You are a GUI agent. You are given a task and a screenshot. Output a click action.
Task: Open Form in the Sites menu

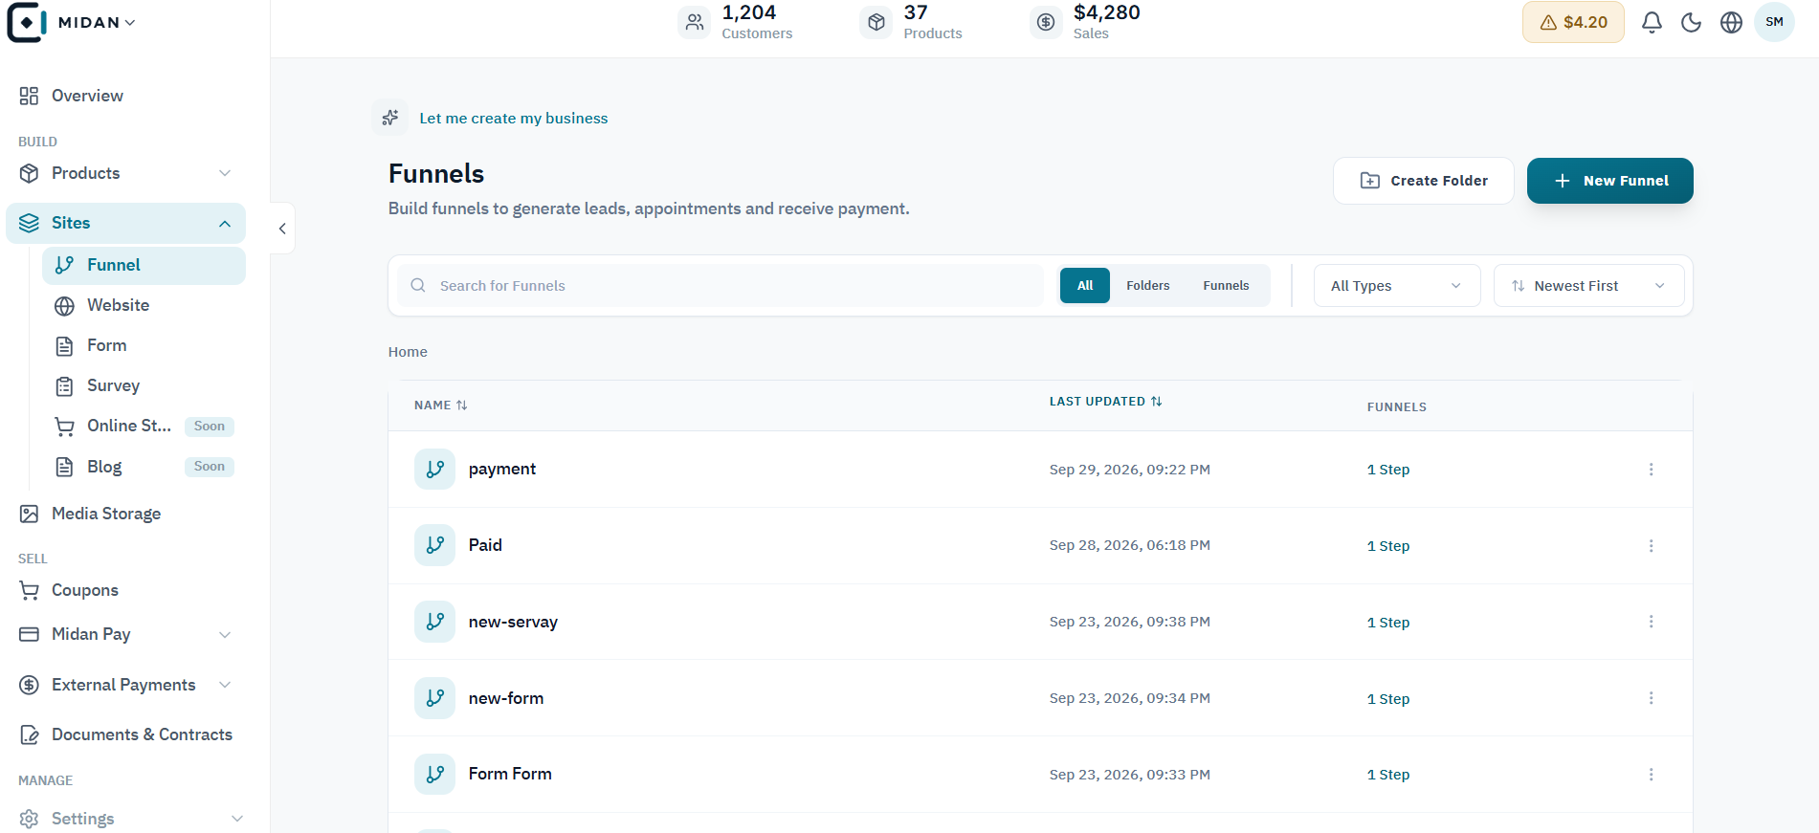(144, 345)
